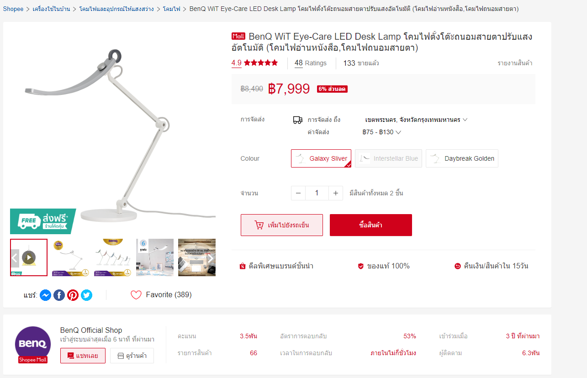
Task: Click the Favorite heart icon
Action: tap(136, 295)
